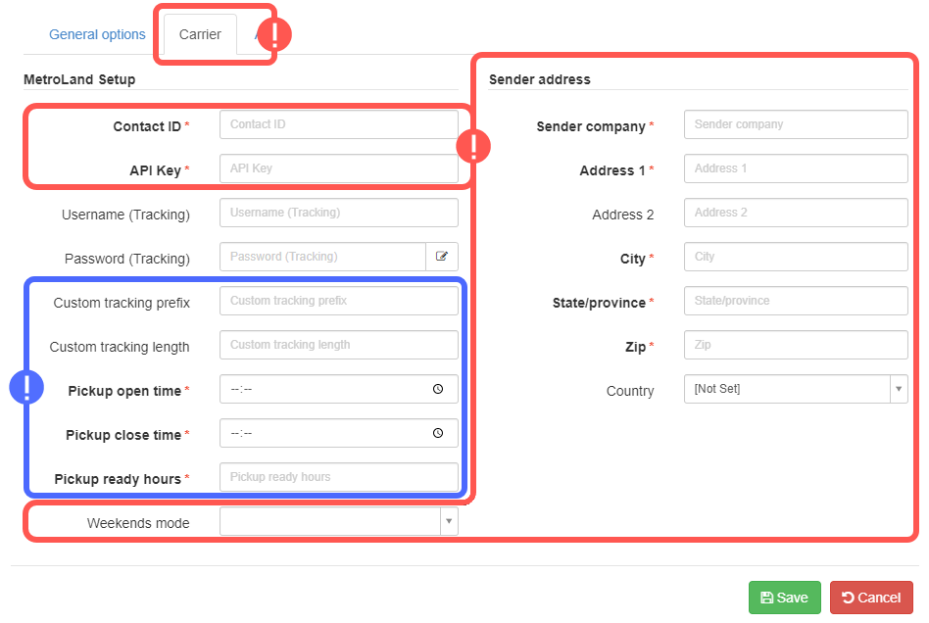929x623 pixels.
Task: Click the Sender company label
Action: point(591,126)
